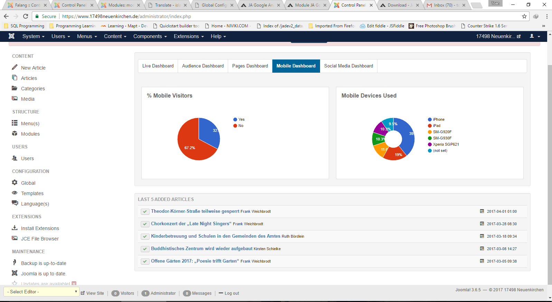The image size is (552, 302).
Task: Click the external-link icon beside 17498 Neuenkir...
Action: 519,36
